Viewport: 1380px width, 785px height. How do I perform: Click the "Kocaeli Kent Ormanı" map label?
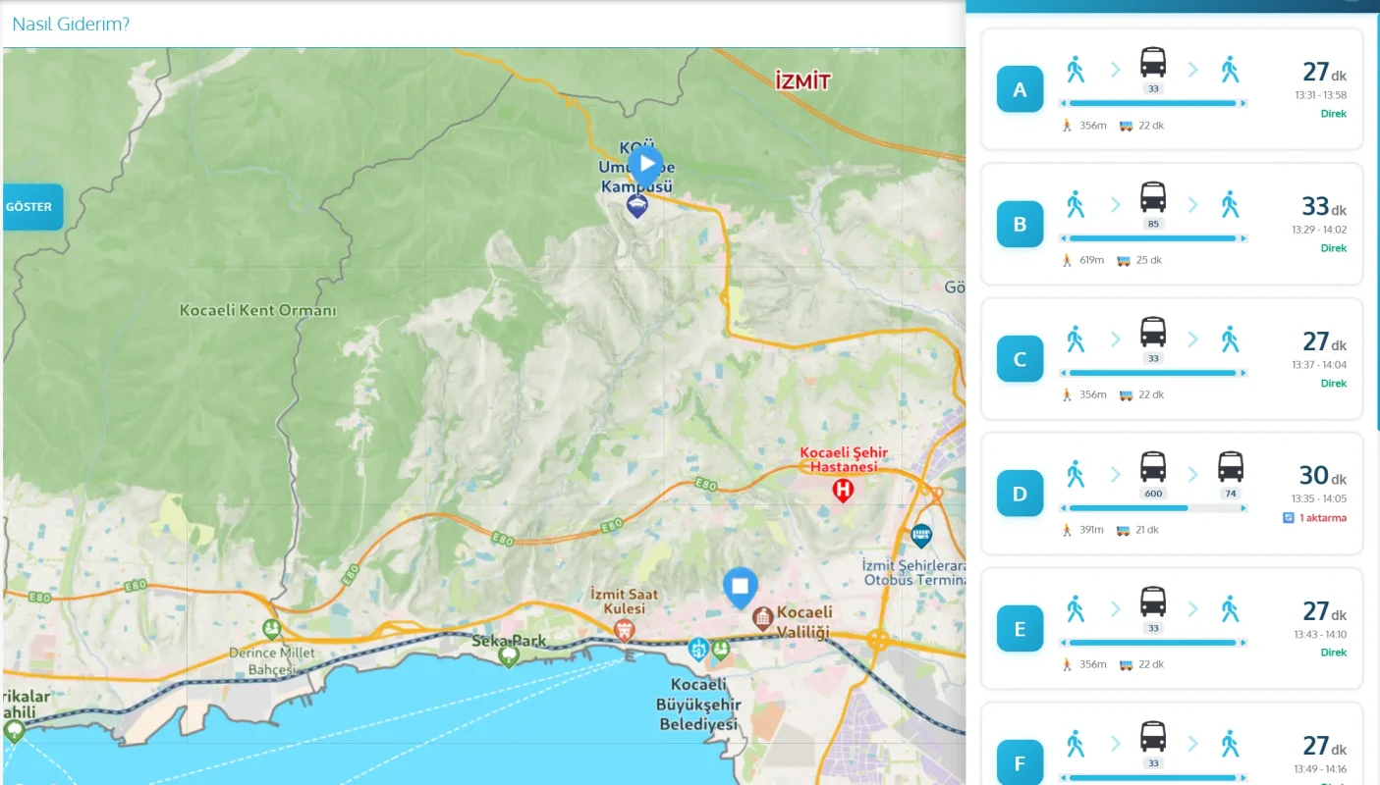click(257, 310)
